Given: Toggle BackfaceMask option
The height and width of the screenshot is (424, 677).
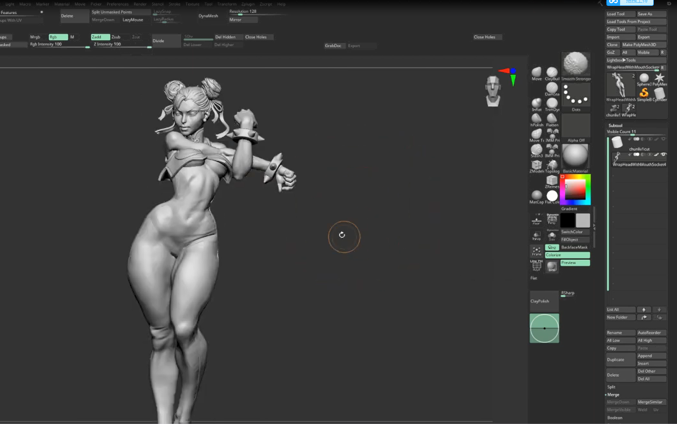Looking at the screenshot, I should (x=575, y=247).
